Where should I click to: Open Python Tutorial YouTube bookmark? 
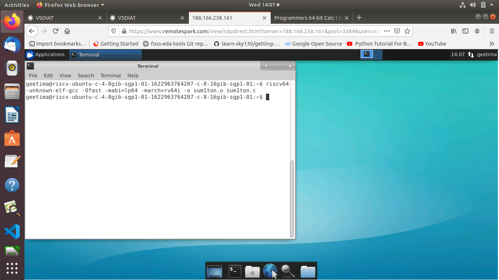(379, 44)
